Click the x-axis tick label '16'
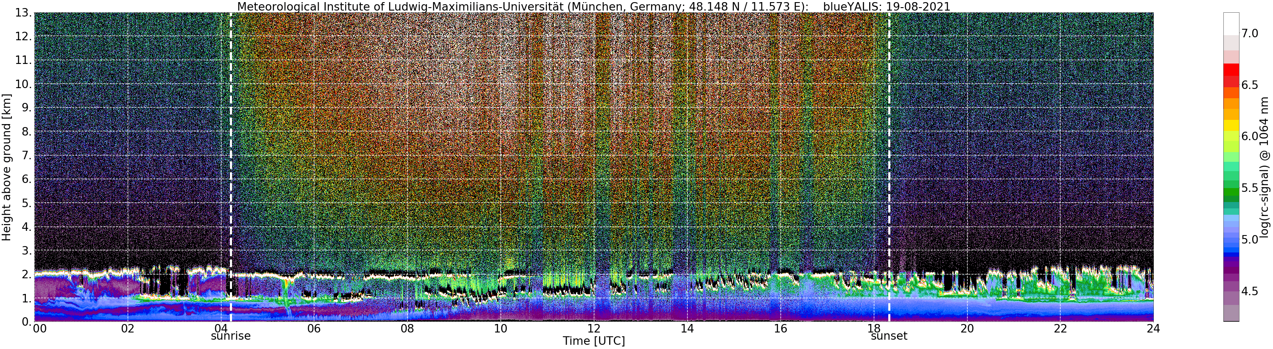Screen dimensions: 1273x349 [x=781, y=329]
